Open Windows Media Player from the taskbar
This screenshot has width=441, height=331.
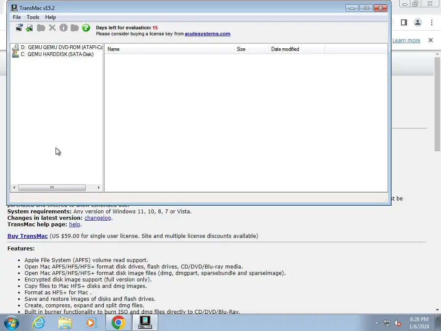(91, 322)
